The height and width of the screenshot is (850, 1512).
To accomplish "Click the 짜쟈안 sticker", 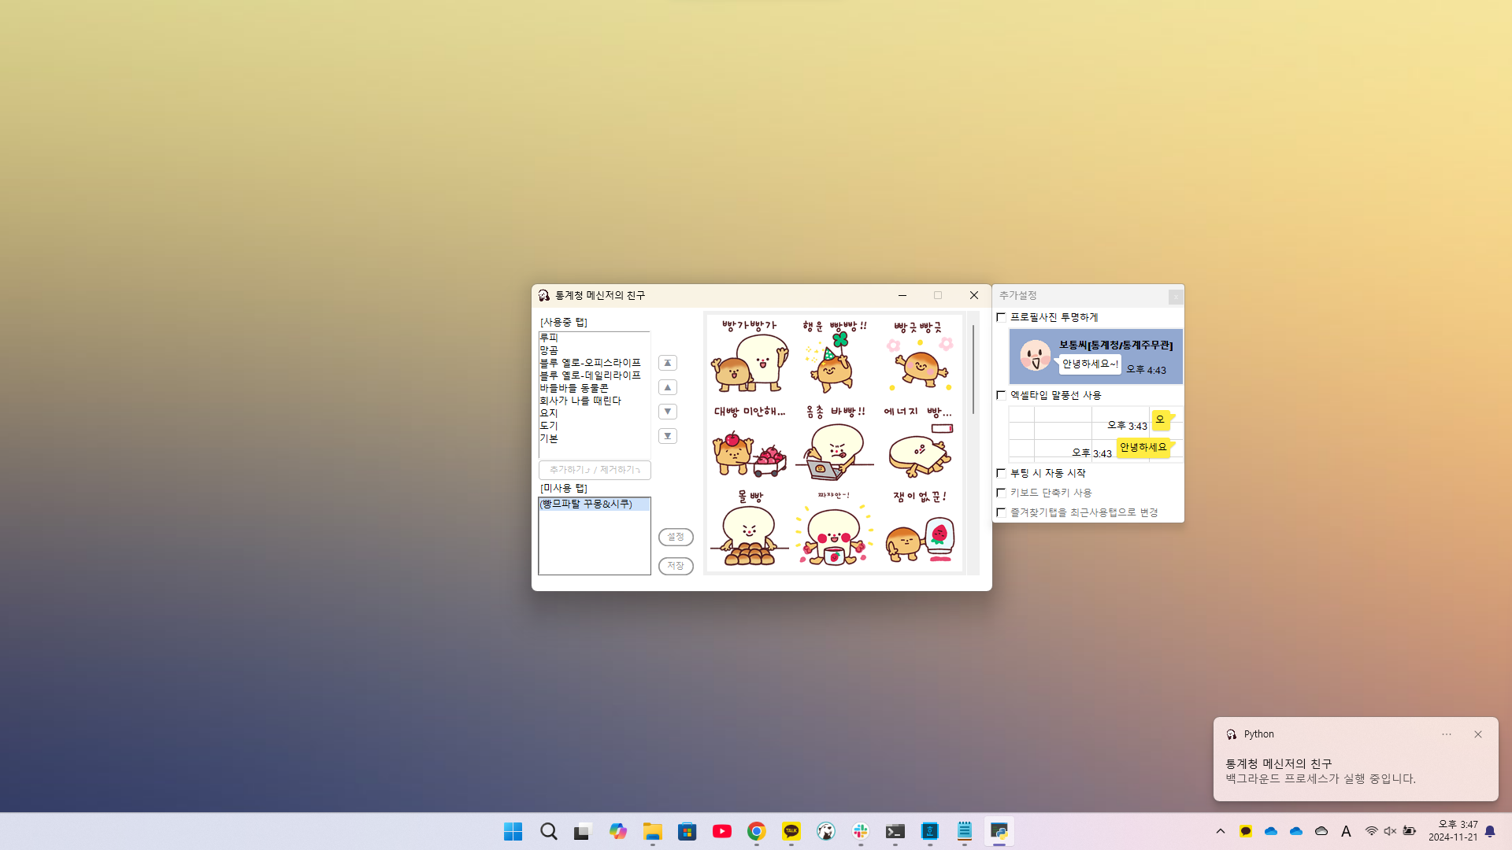I will [834, 528].
